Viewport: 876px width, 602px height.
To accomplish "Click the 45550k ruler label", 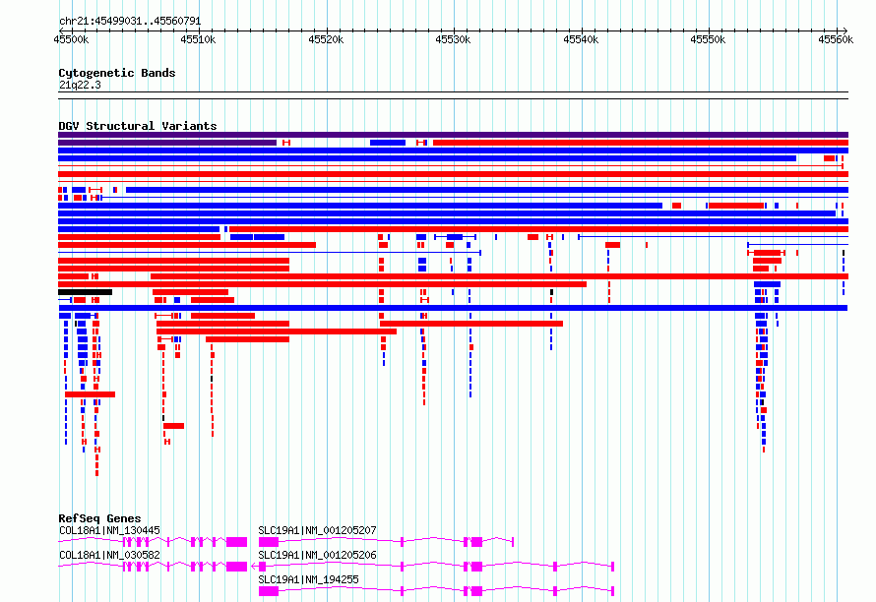I will 708,39.
